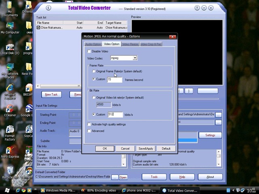This screenshot has width=259, height=194.
Task: Click the Default button in Options dialog
Action: [166, 148]
